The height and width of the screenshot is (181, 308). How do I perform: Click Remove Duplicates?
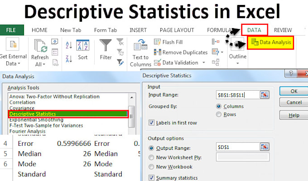pyautogui.click(x=181, y=52)
